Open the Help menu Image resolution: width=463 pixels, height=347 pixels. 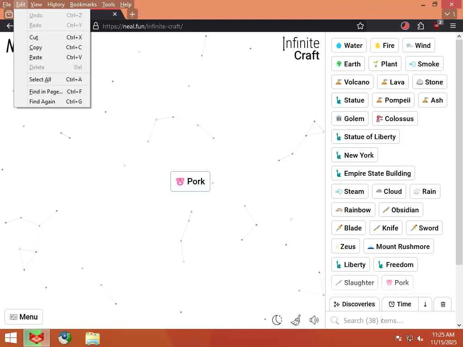[x=126, y=5]
